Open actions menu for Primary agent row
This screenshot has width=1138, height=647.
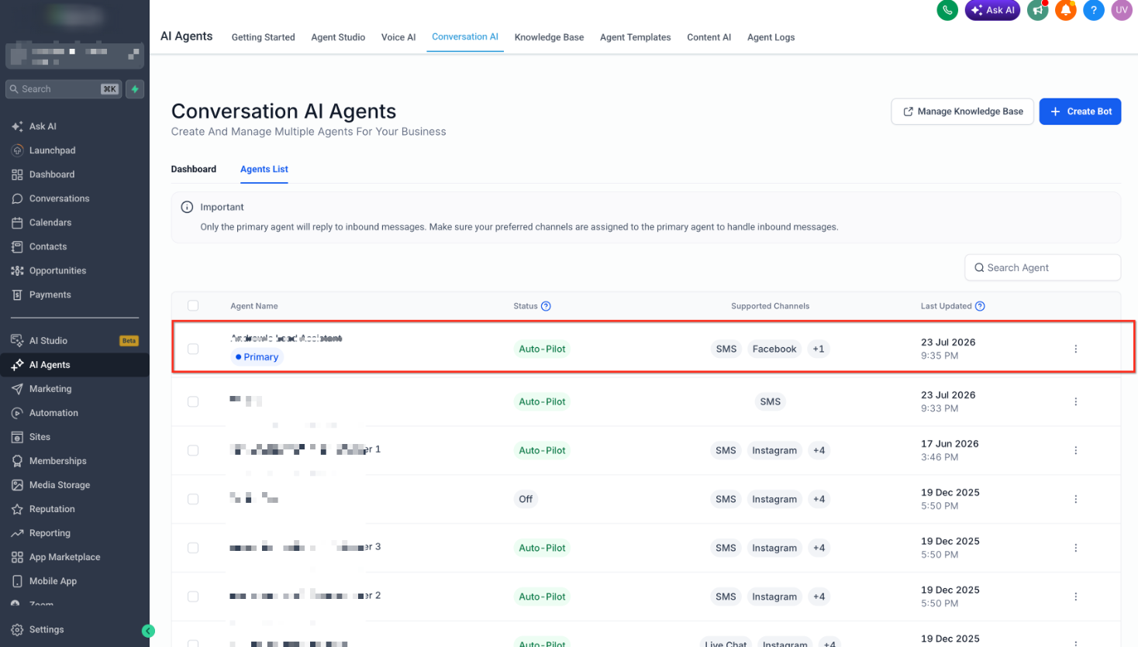(1076, 349)
